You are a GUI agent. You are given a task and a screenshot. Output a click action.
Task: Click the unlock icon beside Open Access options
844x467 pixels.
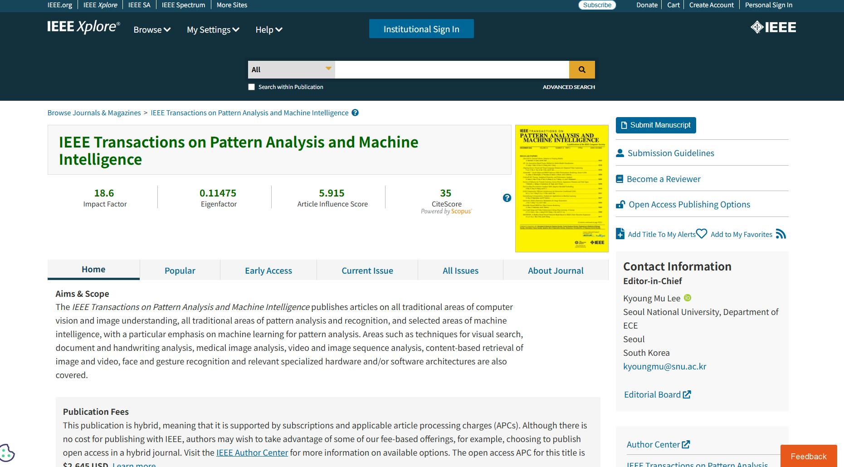point(620,204)
